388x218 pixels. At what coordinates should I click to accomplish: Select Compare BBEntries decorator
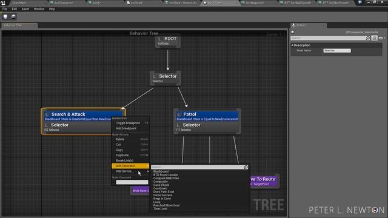(x=166, y=178)
